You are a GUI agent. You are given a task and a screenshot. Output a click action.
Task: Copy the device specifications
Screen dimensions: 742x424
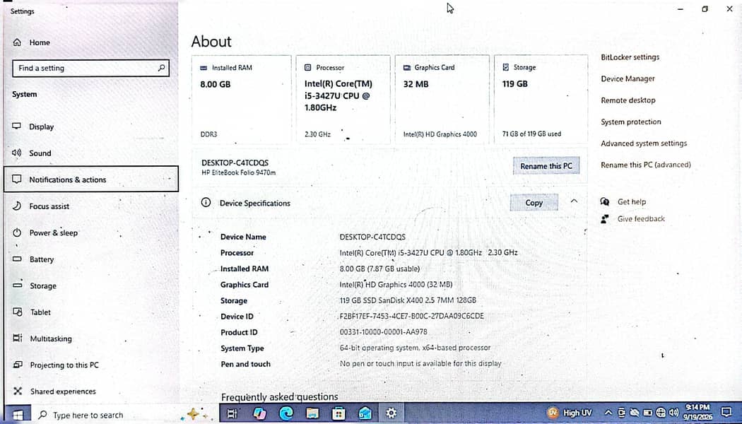click(x=534, y=203)
